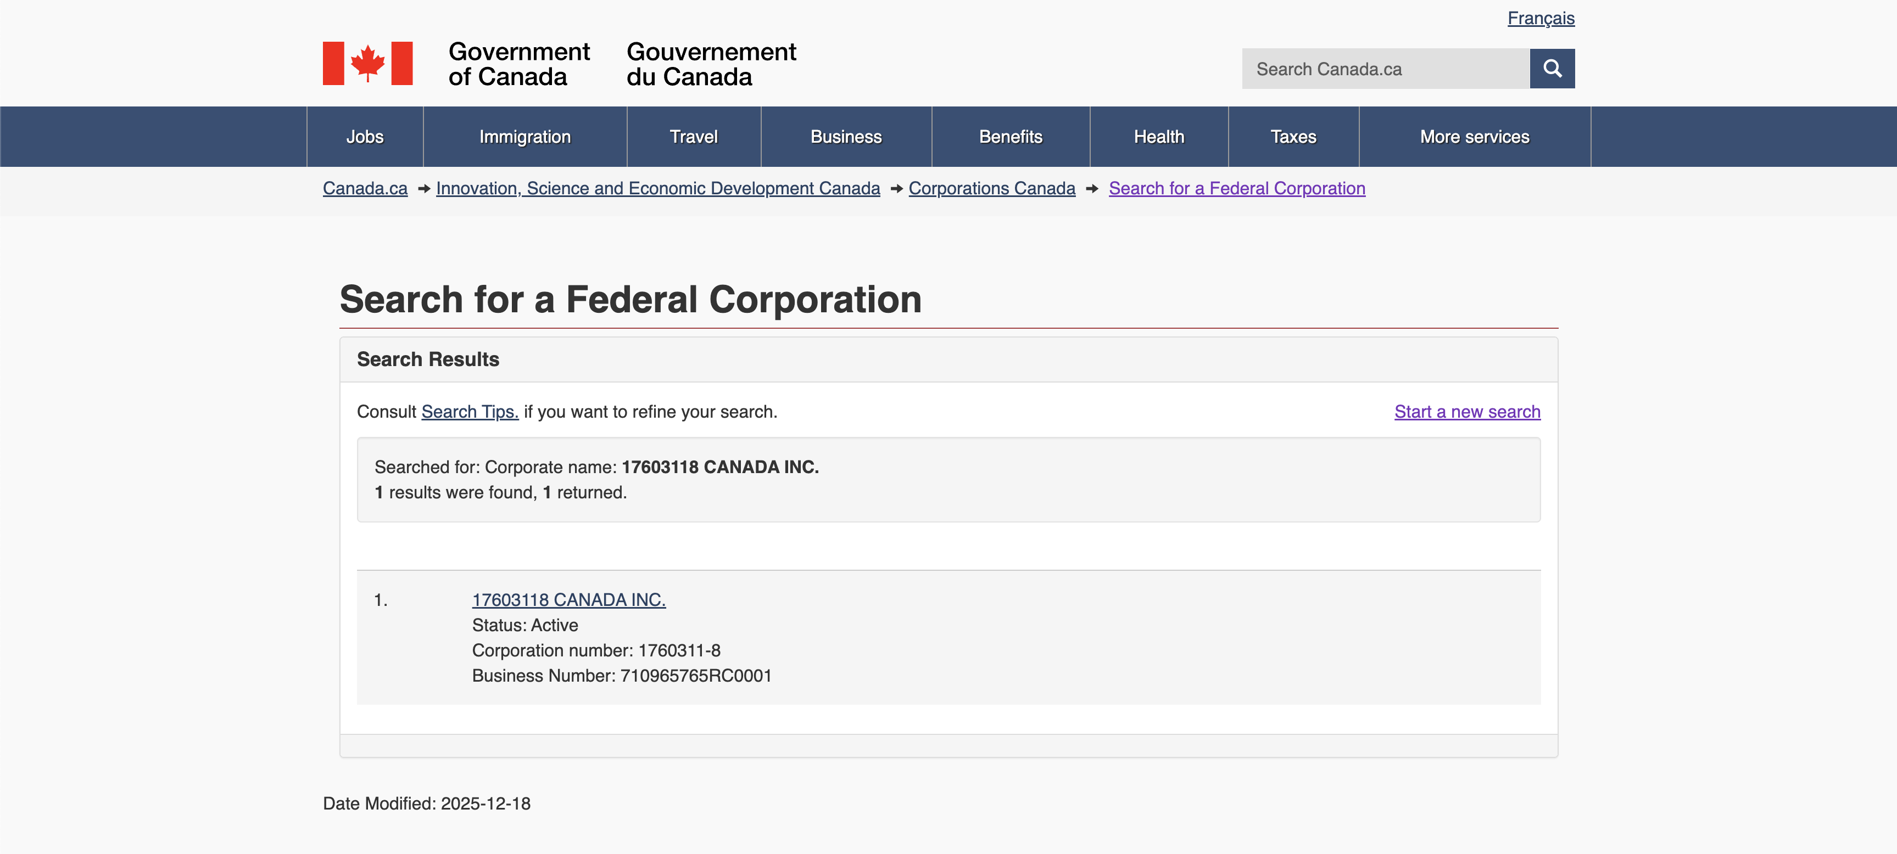
Task: Open the Travel menu item
Action: 693,137
